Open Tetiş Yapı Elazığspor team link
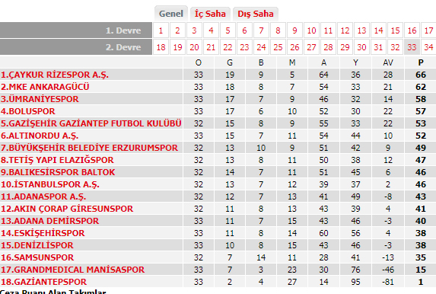Image resolution: width=436 pixels, height=294 pixels. pos(57,160)
